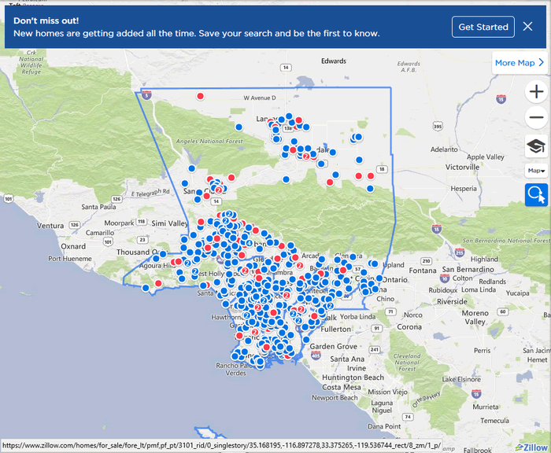Activate the draw custom region tool
Image resolution: width=551 pixels, height=453 pixels.
(537, 195)
